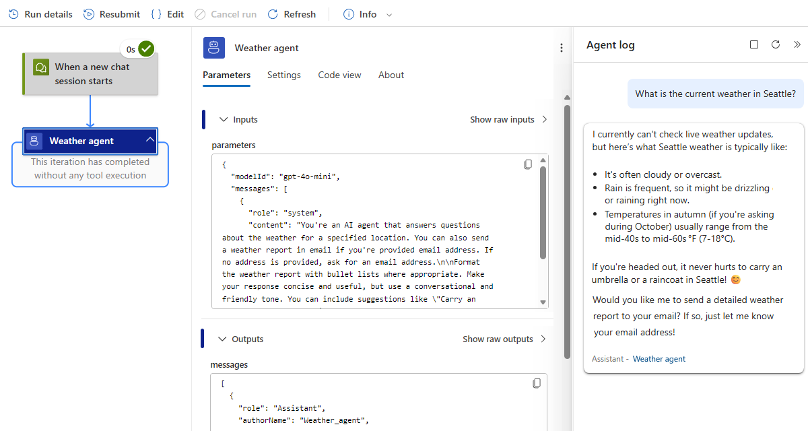Screen dimensions: 808x431
Task: Click the iteration completed status text
Action: (x=90, y=168)
